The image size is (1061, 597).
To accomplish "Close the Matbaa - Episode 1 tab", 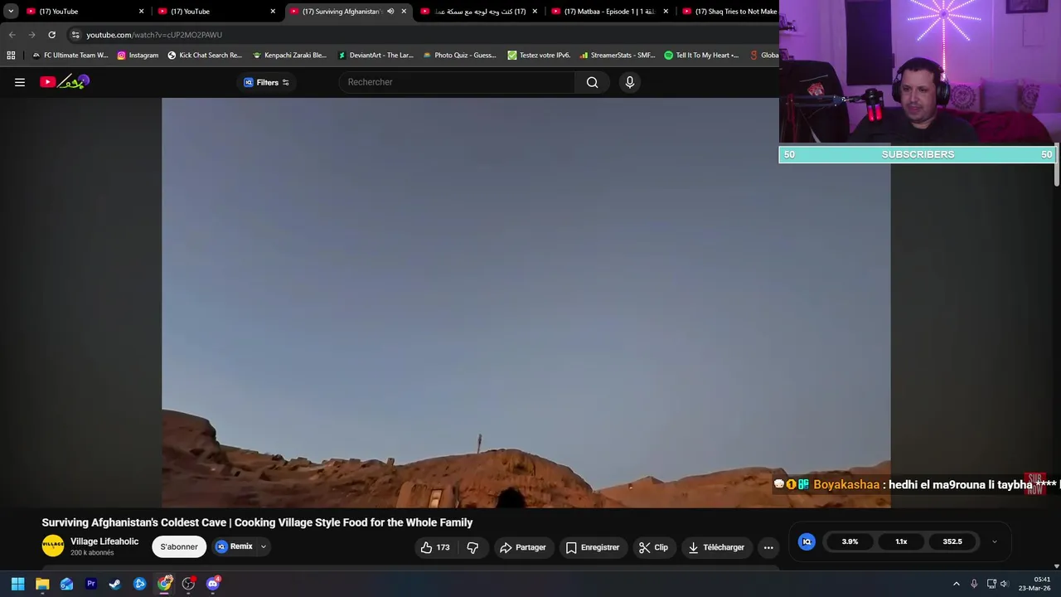I will [666, 12].
